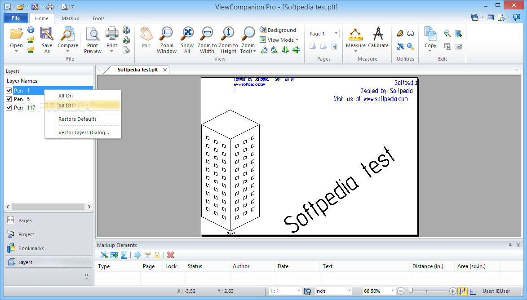This screenshot has width=527, height=300.
Task: Pin the Markup Elements panel
Action: 510,245
